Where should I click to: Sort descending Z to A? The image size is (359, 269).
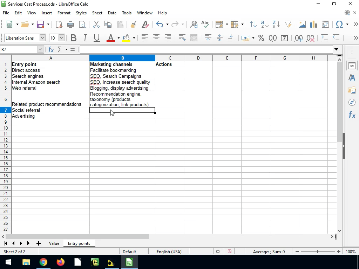[276, 24]
